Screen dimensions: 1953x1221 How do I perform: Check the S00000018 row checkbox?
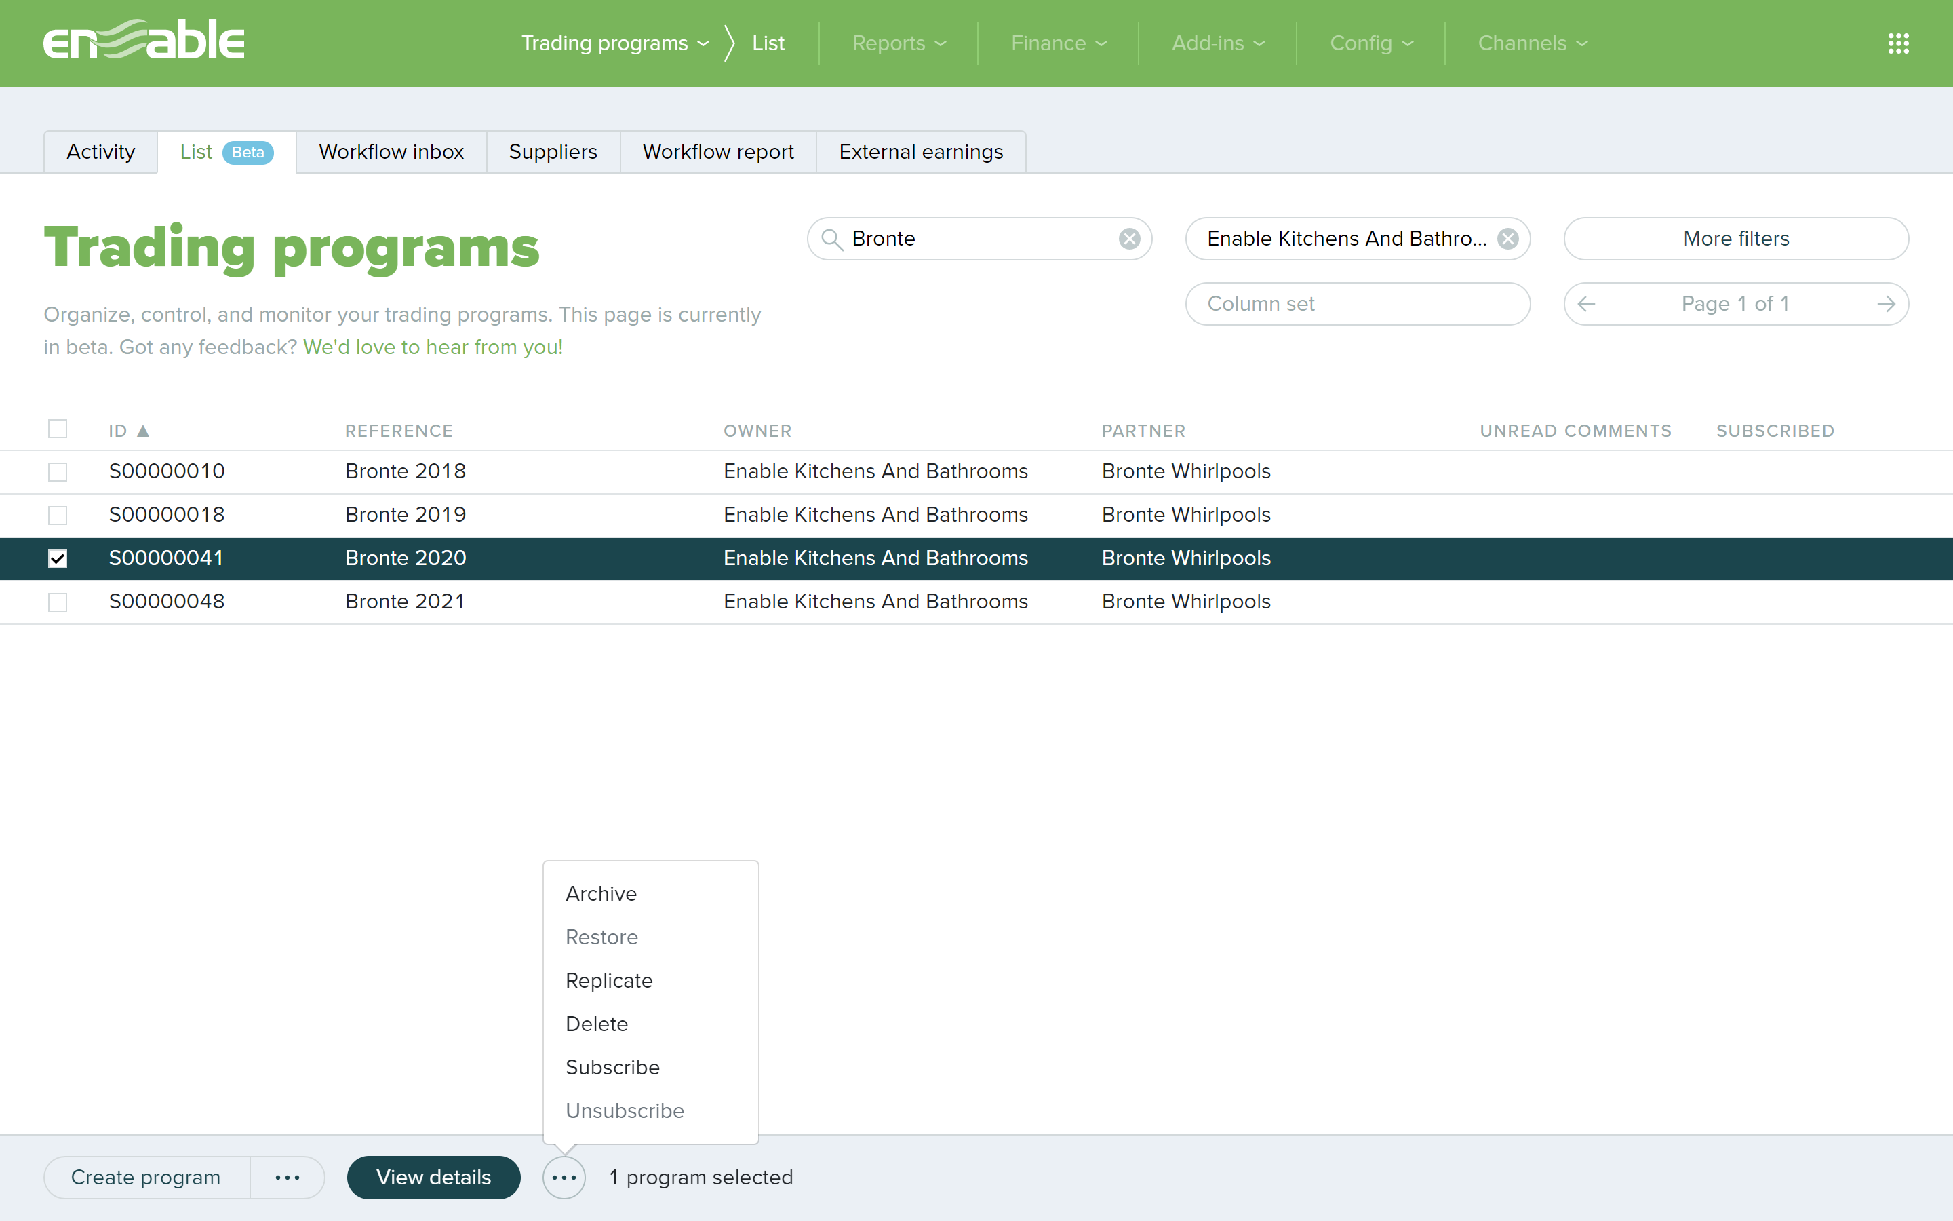[57, 516]
